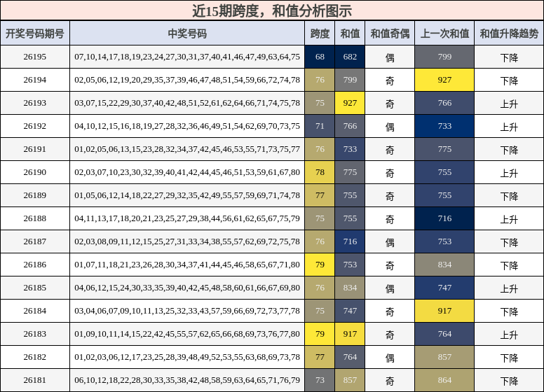Screen dimensions: 544x392
Task: Select winning numbers starting 04,10,12,15 for 26192
Action: [187, 126]
